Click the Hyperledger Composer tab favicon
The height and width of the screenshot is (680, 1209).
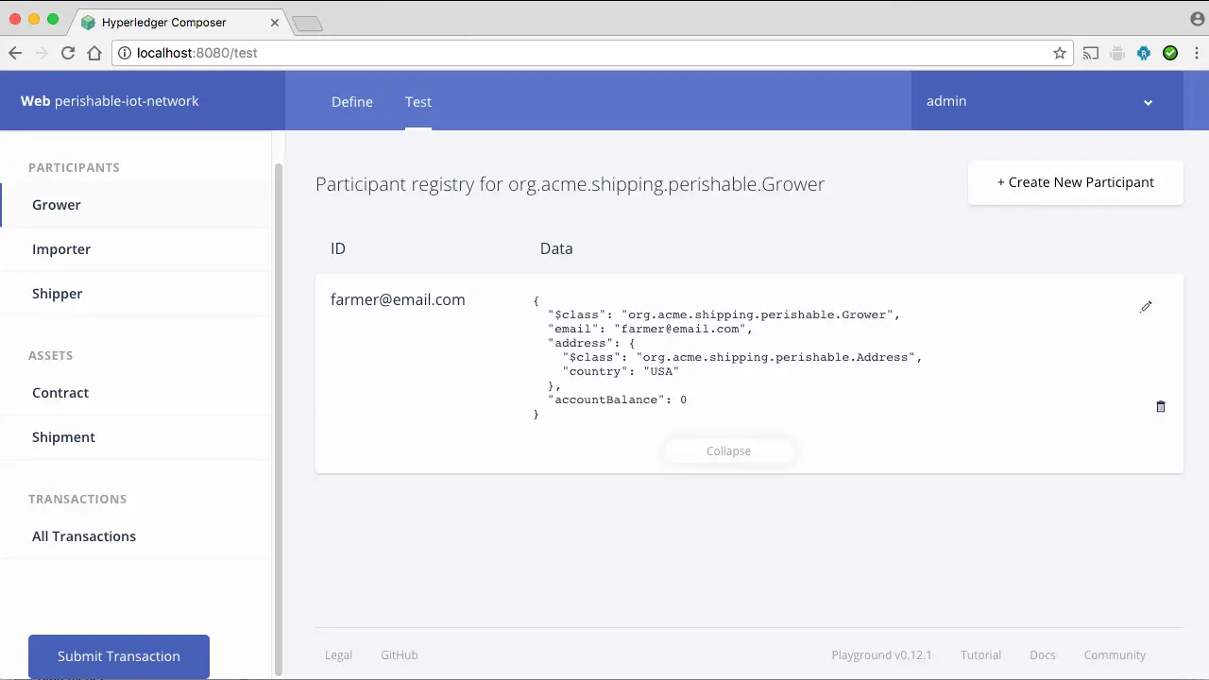88,22
